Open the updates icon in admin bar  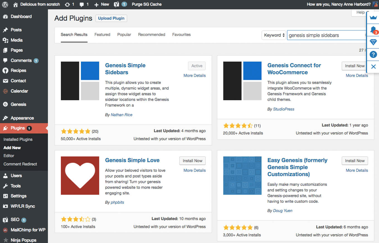coord(67,4)
